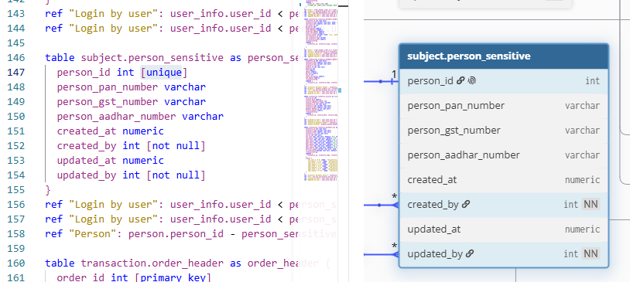Screen dimensions: 630x282
Task: Click person.person_id on code line 158
Action: pos(176,234)
